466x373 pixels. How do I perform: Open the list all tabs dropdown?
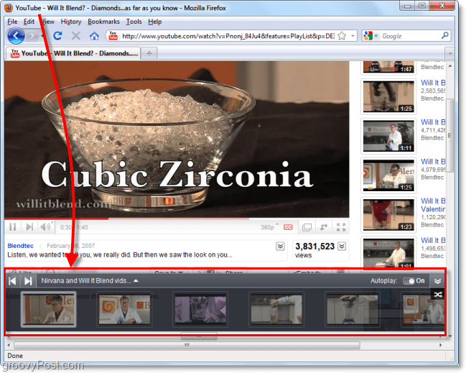click(x=450, y=53)
